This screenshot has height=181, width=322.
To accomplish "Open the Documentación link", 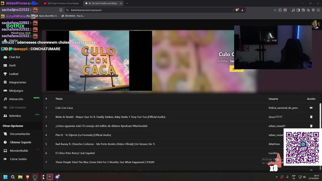I will point(20,134).
